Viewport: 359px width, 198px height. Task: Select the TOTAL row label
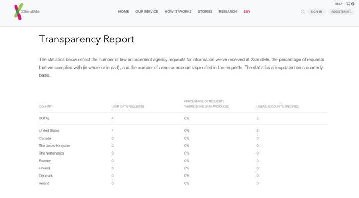tap(44, 118)
